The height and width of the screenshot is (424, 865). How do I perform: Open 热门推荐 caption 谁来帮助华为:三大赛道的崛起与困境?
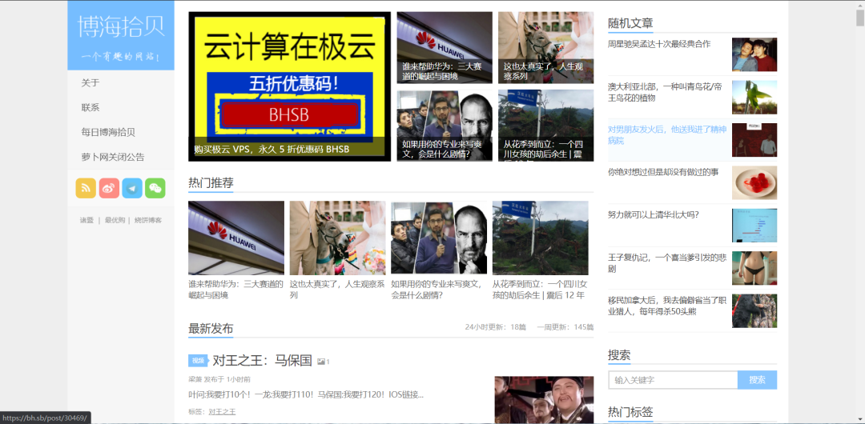coord(236,290)
